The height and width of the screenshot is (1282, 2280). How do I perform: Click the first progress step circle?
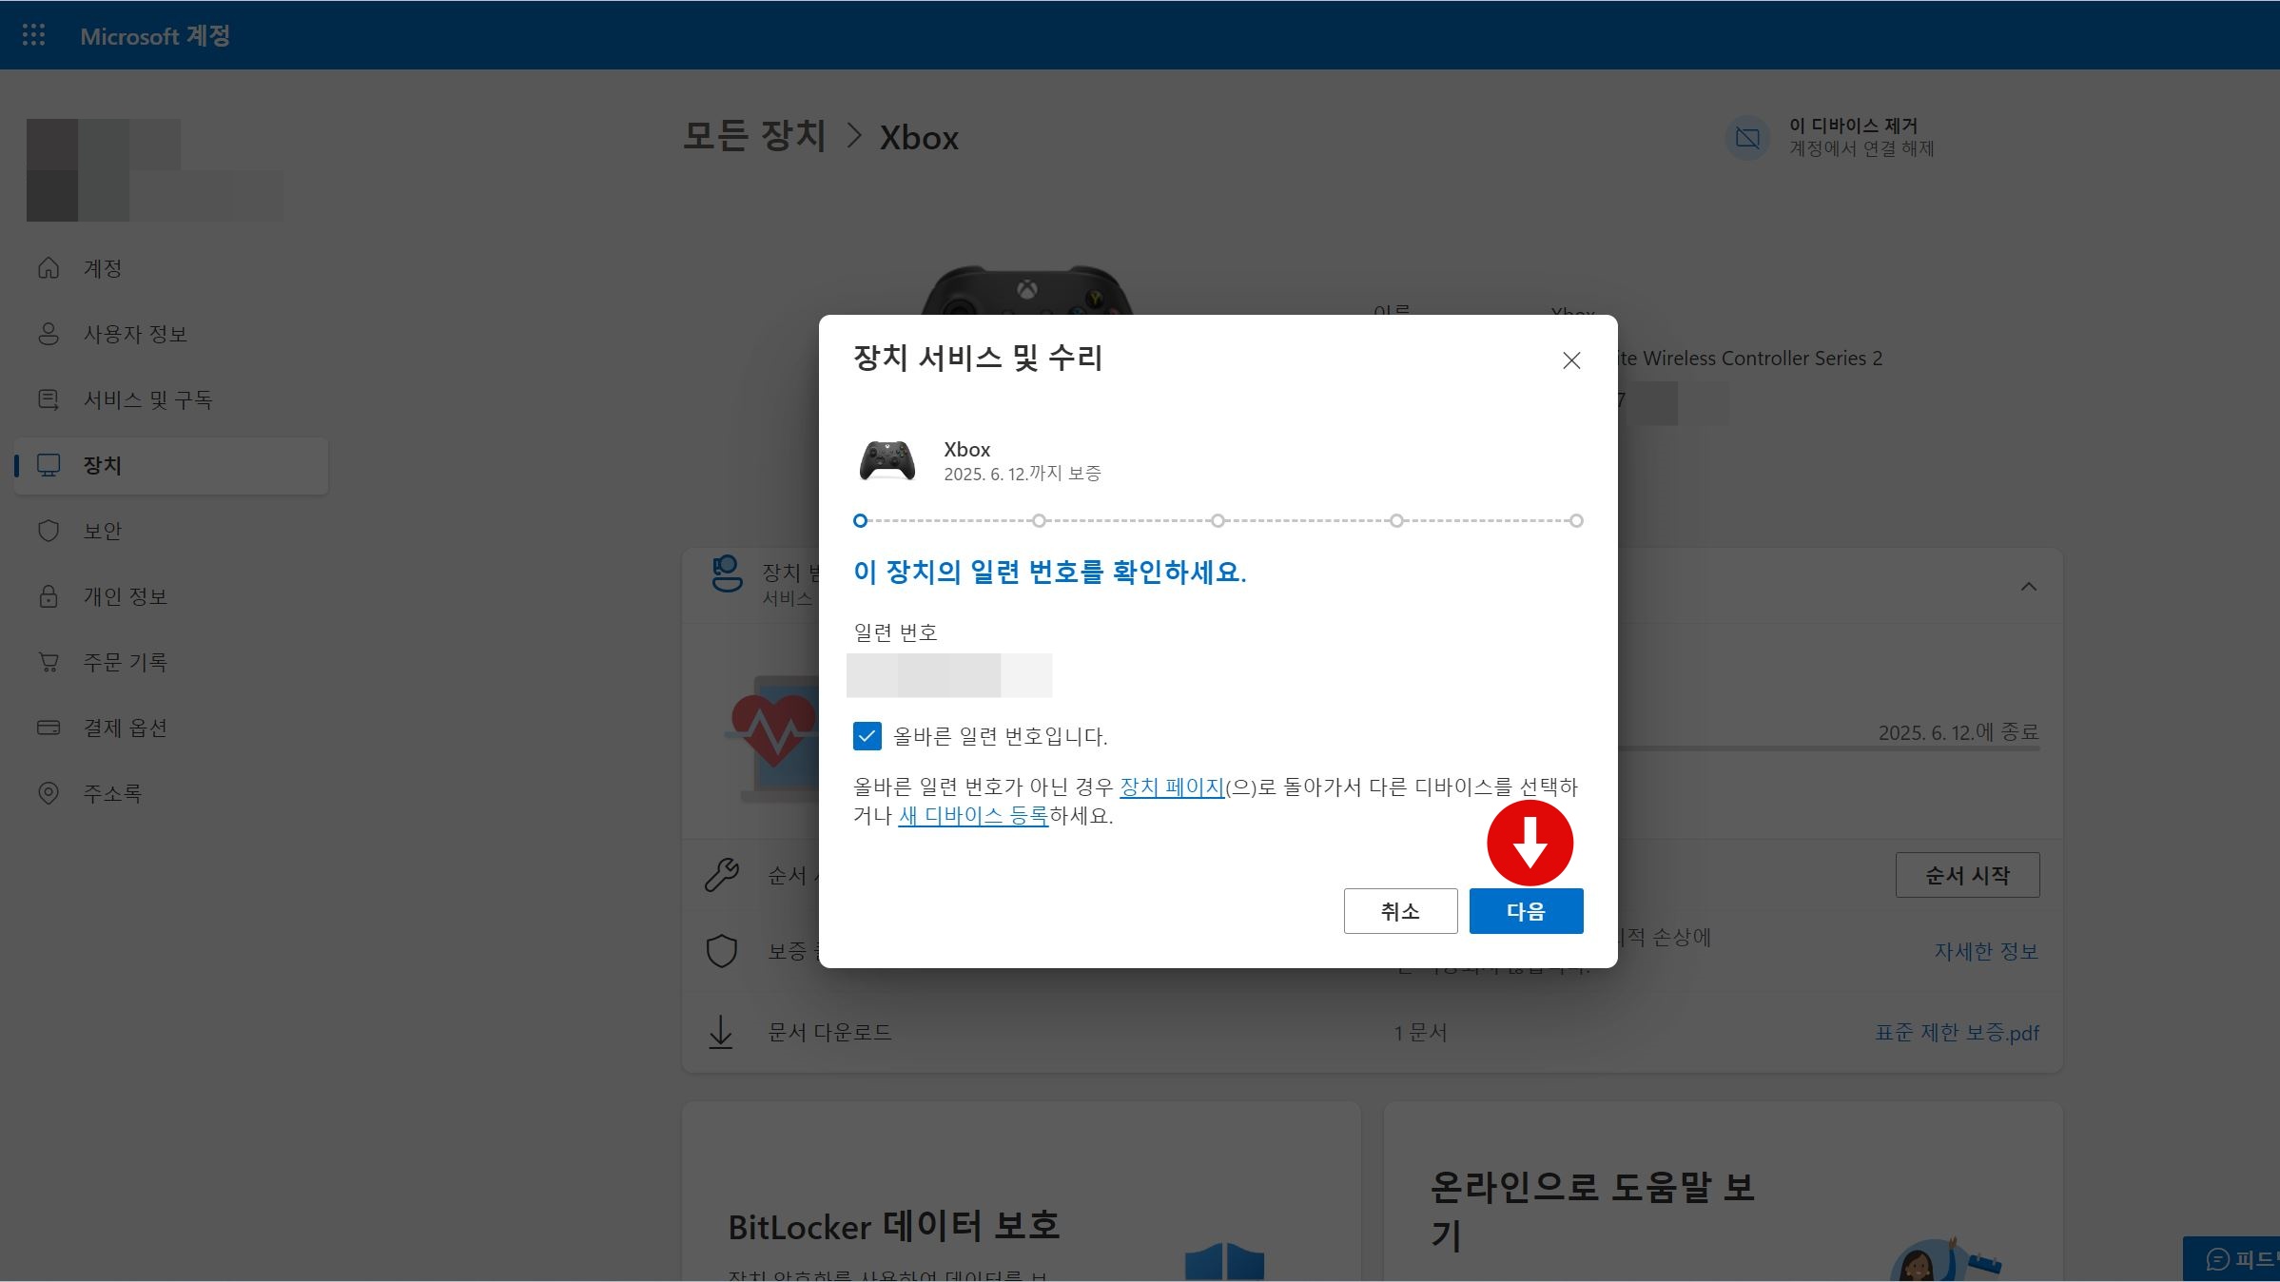coord(860,520)
